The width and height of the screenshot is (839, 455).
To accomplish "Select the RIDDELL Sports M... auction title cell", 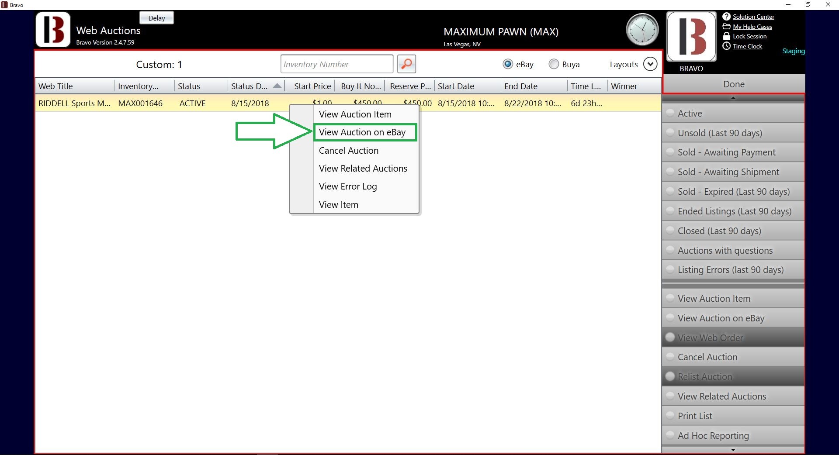I will point(74,103).
